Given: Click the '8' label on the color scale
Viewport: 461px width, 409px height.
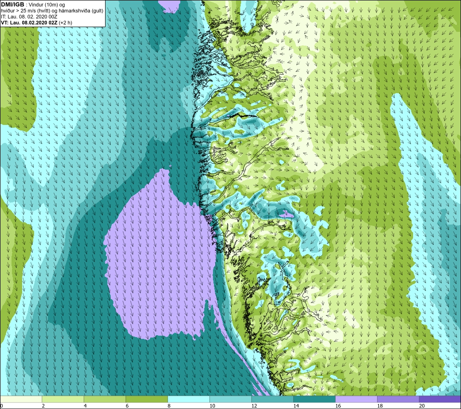Looking at the screenshot, I should click(x=169, y=406).
